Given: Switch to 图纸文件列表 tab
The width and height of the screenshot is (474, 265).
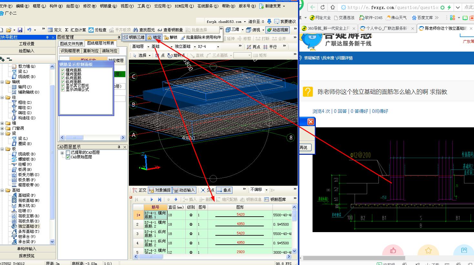Looking at the screenshot, I should pos(72,44).
